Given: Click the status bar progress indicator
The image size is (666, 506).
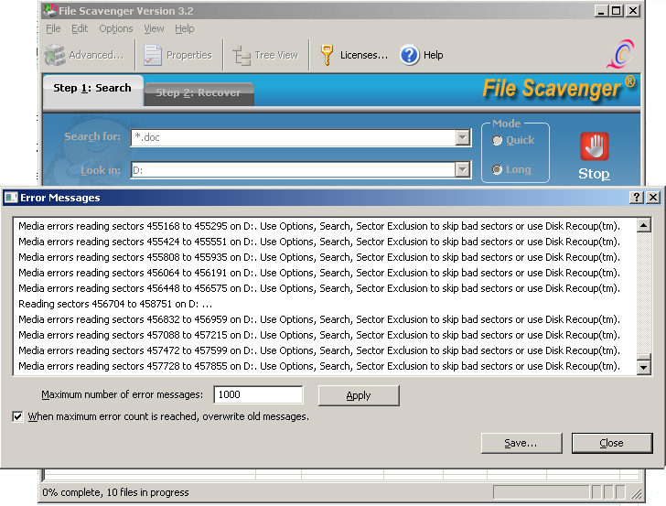Looking at the screenshot, I should click(542, 492).
